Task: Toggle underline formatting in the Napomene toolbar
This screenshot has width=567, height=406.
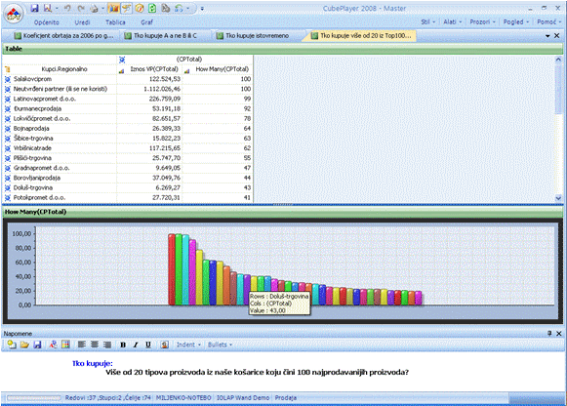Action: [148, 345]
